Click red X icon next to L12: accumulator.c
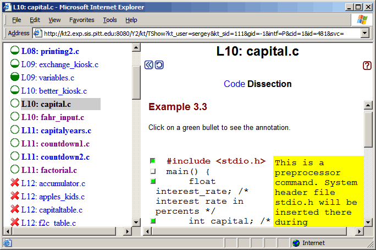This screenshot has height=250, width=376. [15, 183]
